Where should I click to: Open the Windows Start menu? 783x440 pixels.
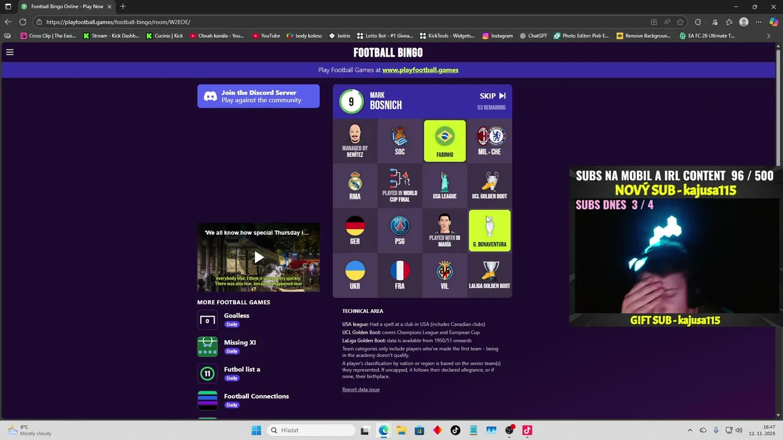tap(256, 430)
